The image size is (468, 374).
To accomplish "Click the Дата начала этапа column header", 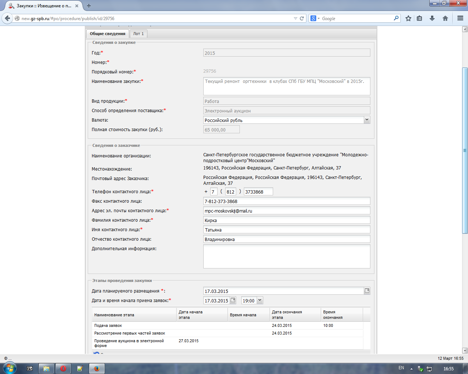I will 202,315.
